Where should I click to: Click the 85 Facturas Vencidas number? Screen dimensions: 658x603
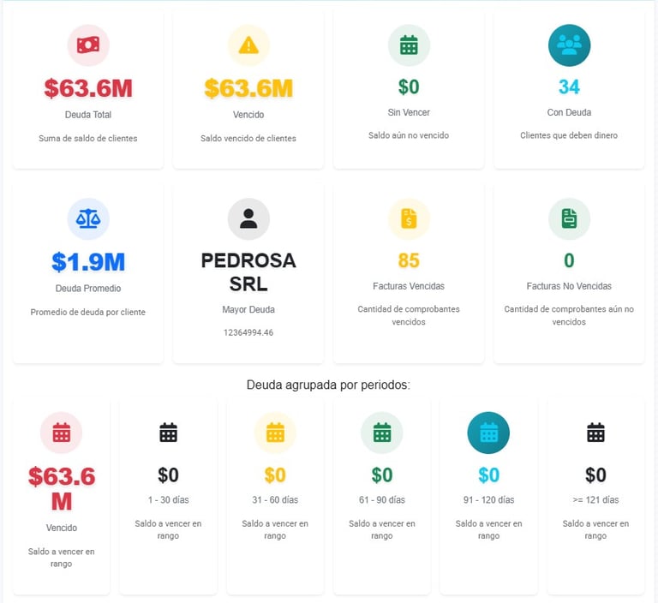point(409,260)
